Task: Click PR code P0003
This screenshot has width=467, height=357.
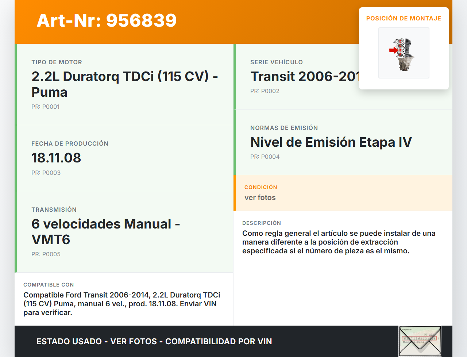Action: (x=46, y=173)
